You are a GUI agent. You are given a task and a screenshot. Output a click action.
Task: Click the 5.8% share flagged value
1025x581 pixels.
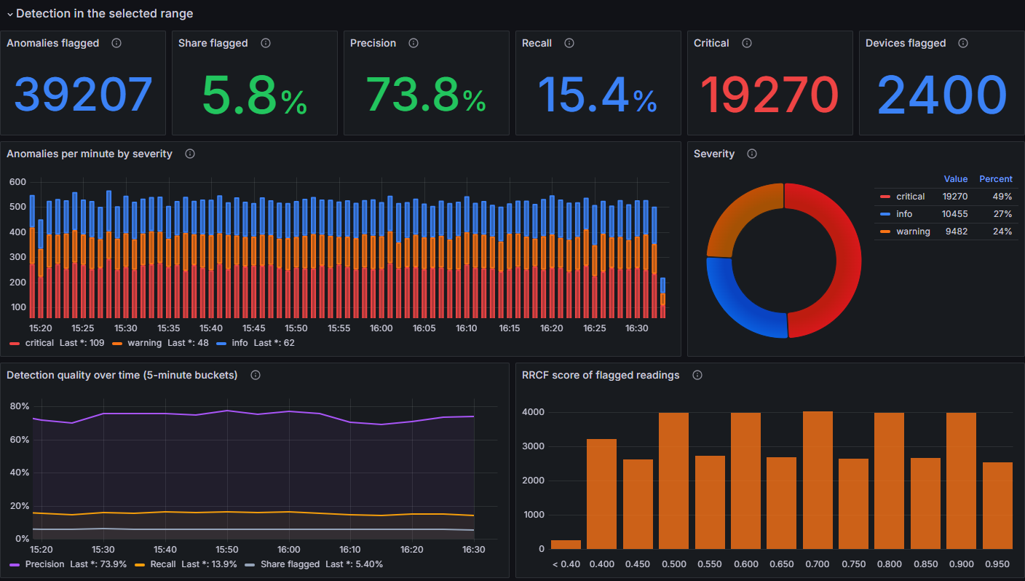point(254,95)
